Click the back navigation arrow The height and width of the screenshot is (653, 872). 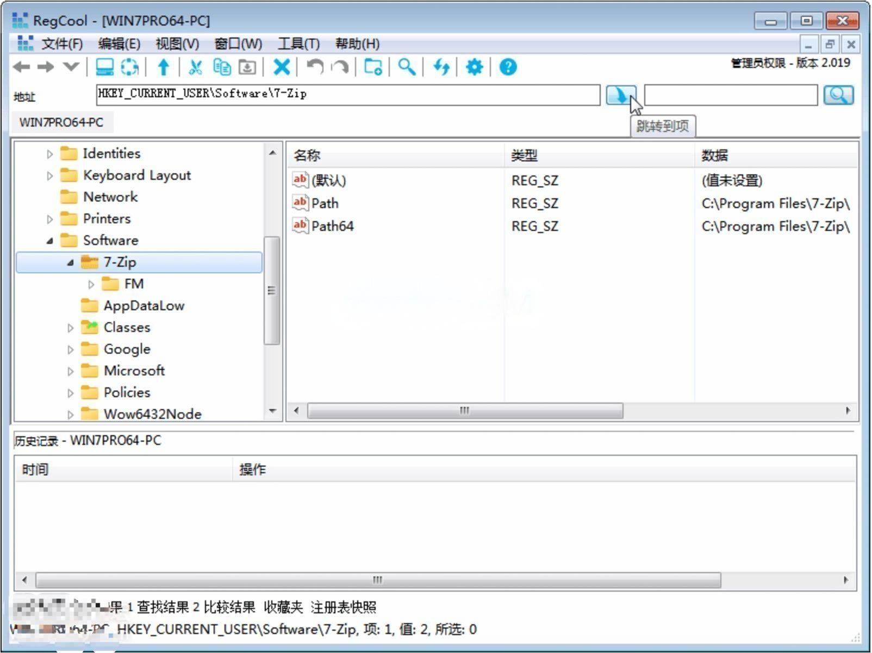click(21, 67)
